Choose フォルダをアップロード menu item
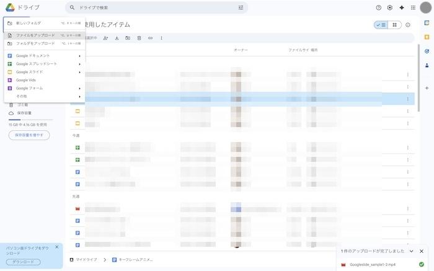 pyautogui.click(x=45, y=43)
